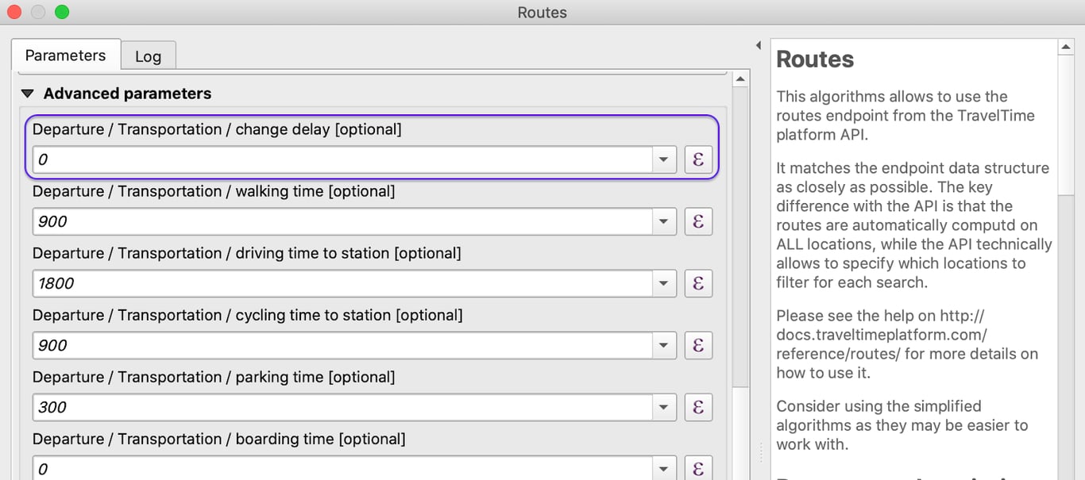The image size is (1085, 480).
Task: Expand the driving time to station dropdown
Action: [663, 283]
